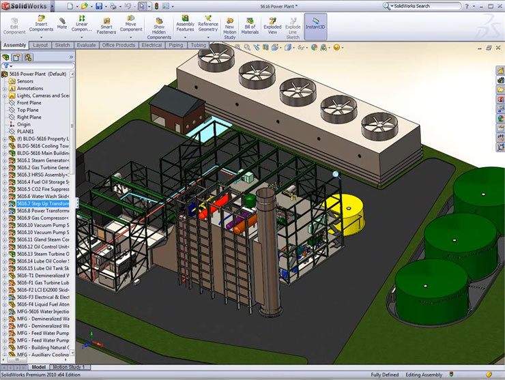The width and height of the screenshot is (505, 380).
Task: Select the Mate tool
Action: pos(62,23)
